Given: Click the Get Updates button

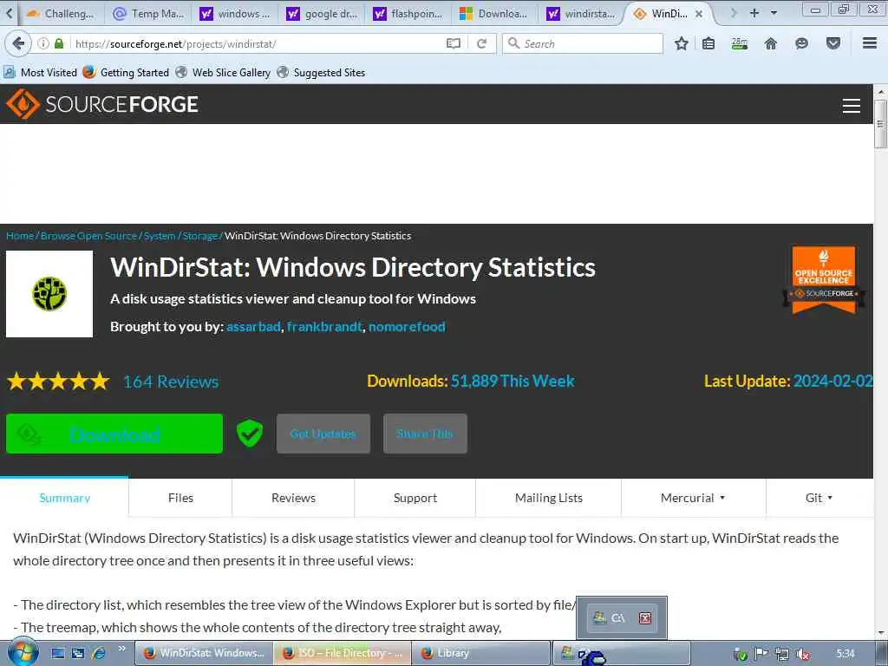Looking at the screenshot, I should [323, 434].
